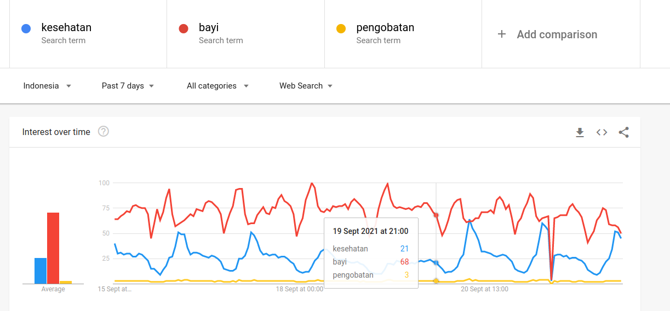Click the plus icon for Add comparison
Image resolution: width=670 pixels, height=311 pixels.
point(501,34)
